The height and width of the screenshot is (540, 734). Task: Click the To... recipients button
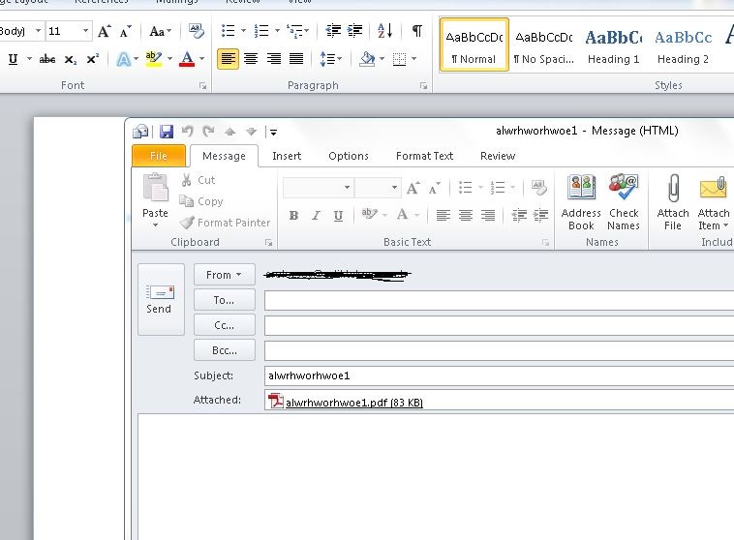[x=225, y=300]
